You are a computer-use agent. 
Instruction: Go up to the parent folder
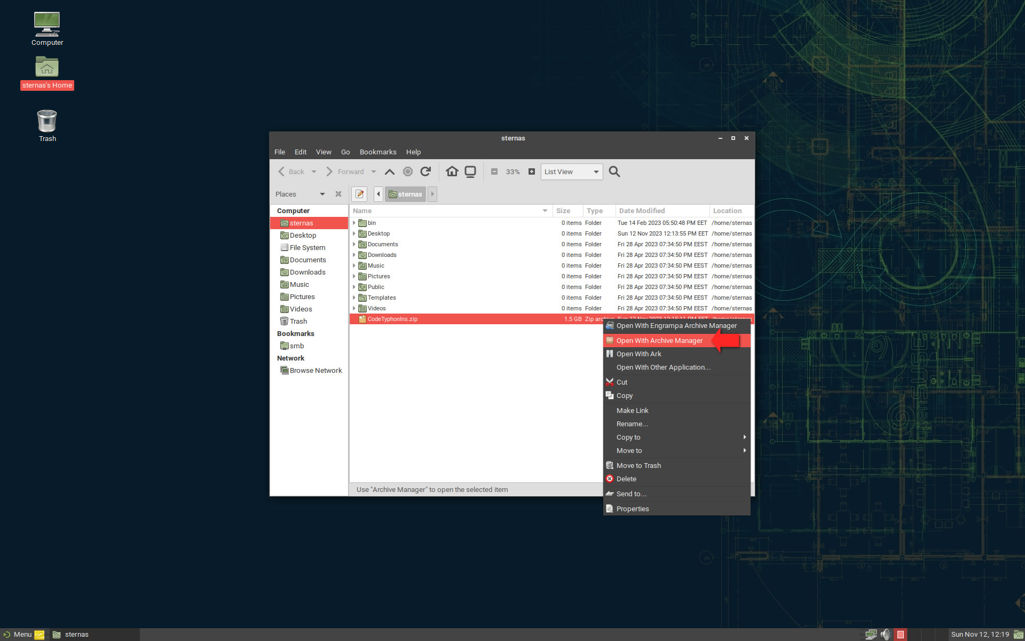click(x=390, y=171)
